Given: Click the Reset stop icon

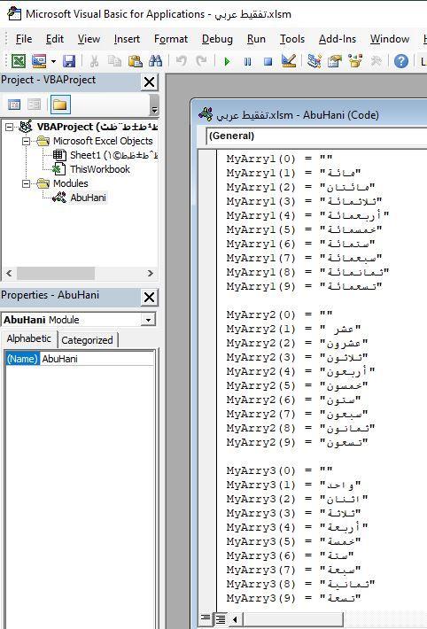Looking at the screenshot, I should point(268,61).
